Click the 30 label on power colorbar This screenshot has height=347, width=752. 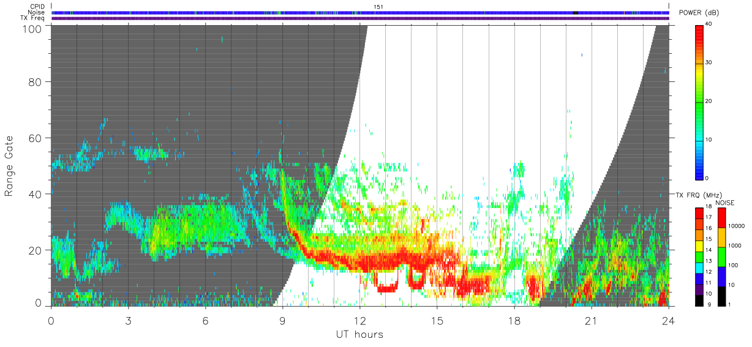coord(709,62)
